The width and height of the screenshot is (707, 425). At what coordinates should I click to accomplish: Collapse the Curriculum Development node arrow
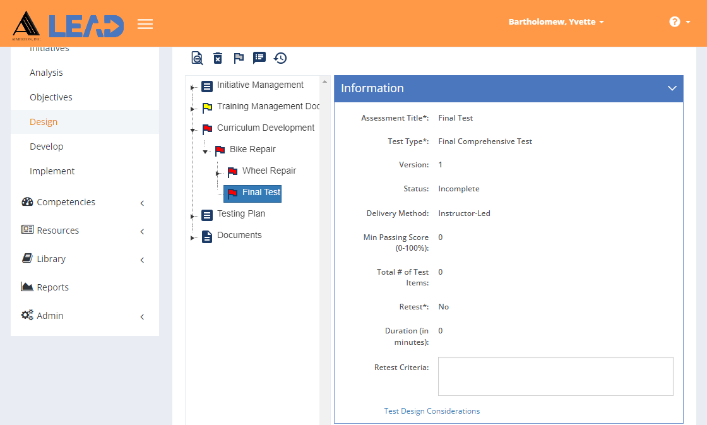coord(193,130)
